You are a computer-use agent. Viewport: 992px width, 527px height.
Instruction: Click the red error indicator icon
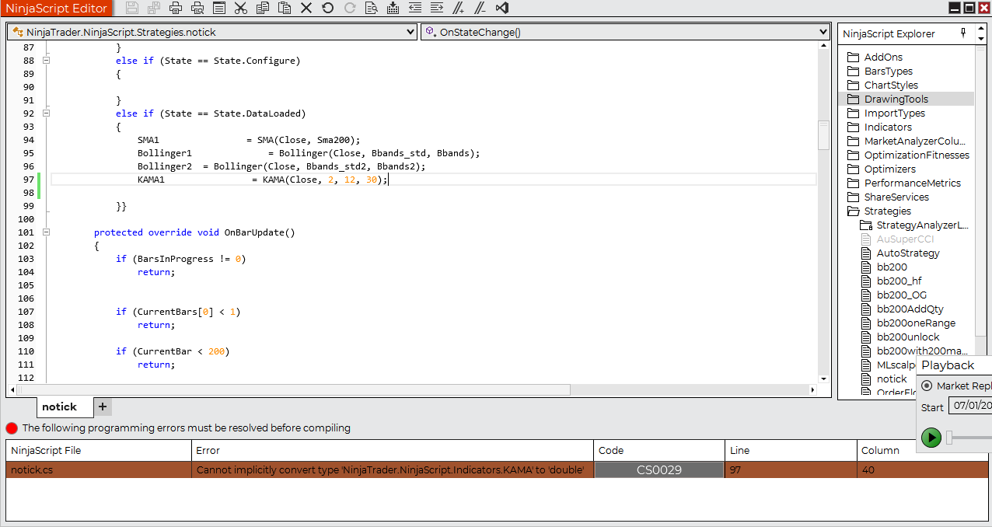pyautogui.click(x=12, y=428)
